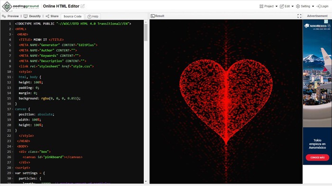
Task: Collapse the div fold on line 25
Action: pyautogui.click(x=12, y=151)
